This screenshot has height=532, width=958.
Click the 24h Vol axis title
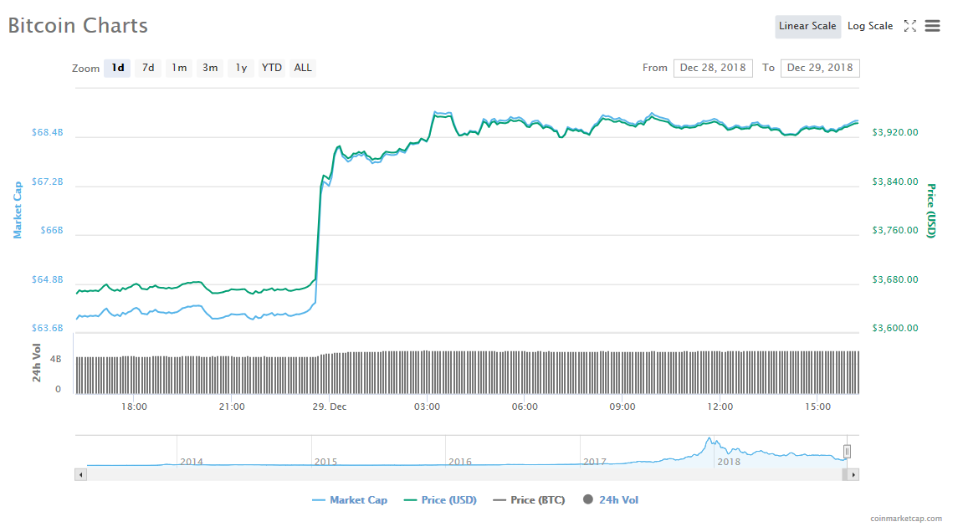[37, 363]
